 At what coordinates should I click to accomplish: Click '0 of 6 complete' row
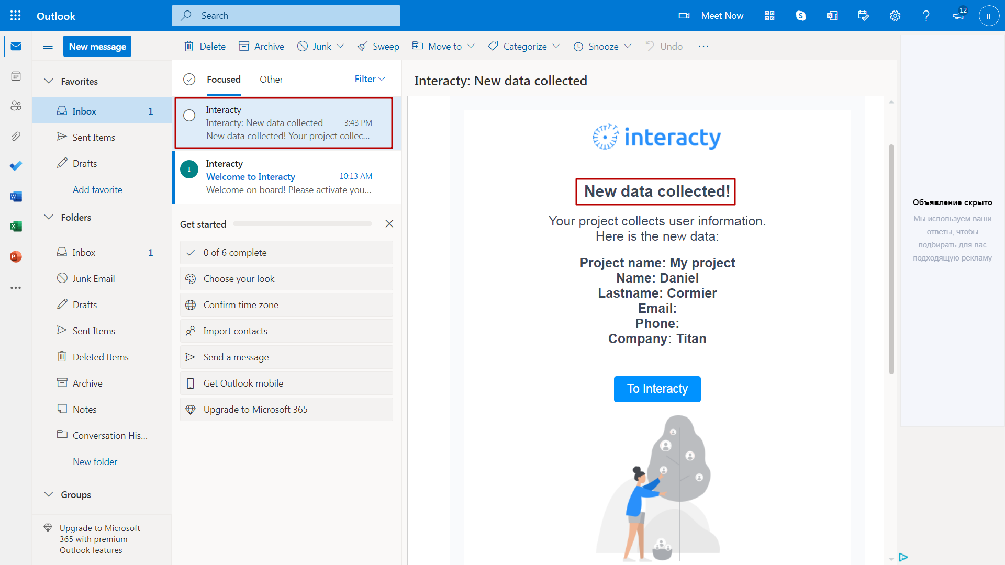pos(286,252)
